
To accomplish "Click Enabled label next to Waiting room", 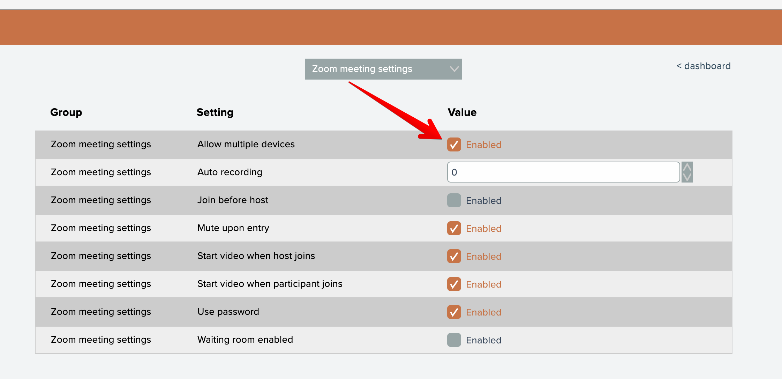I will pyautogui.click(x=483, y=340).
